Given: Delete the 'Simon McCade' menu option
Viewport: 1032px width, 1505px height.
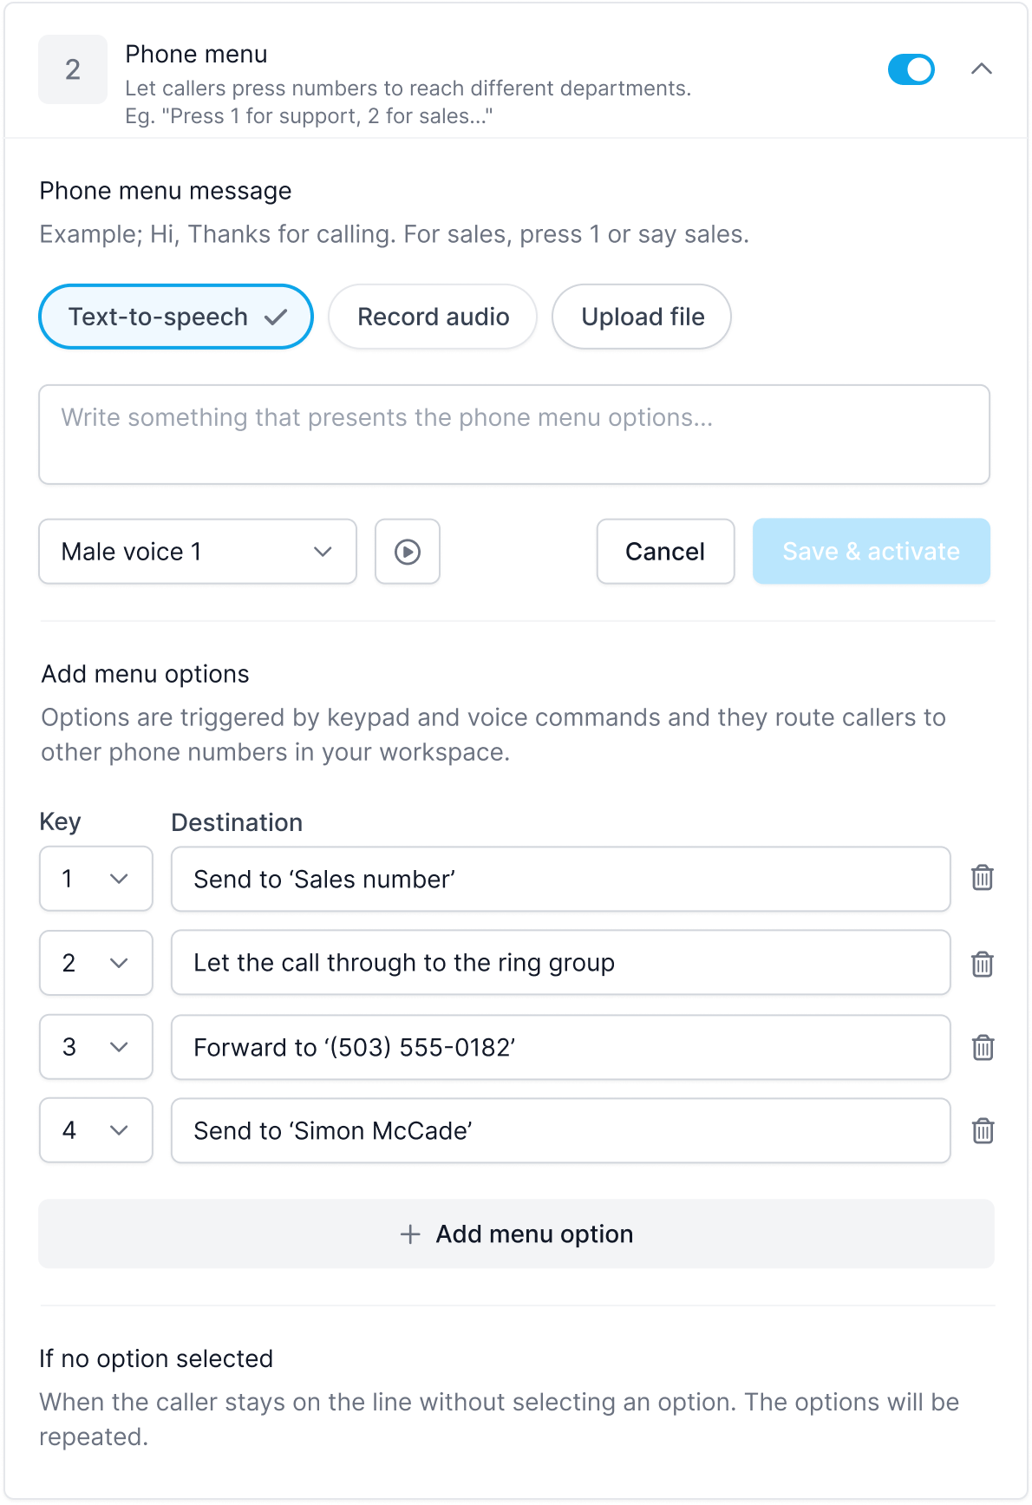Looking at the screenshot, I should pos(982,1130).
